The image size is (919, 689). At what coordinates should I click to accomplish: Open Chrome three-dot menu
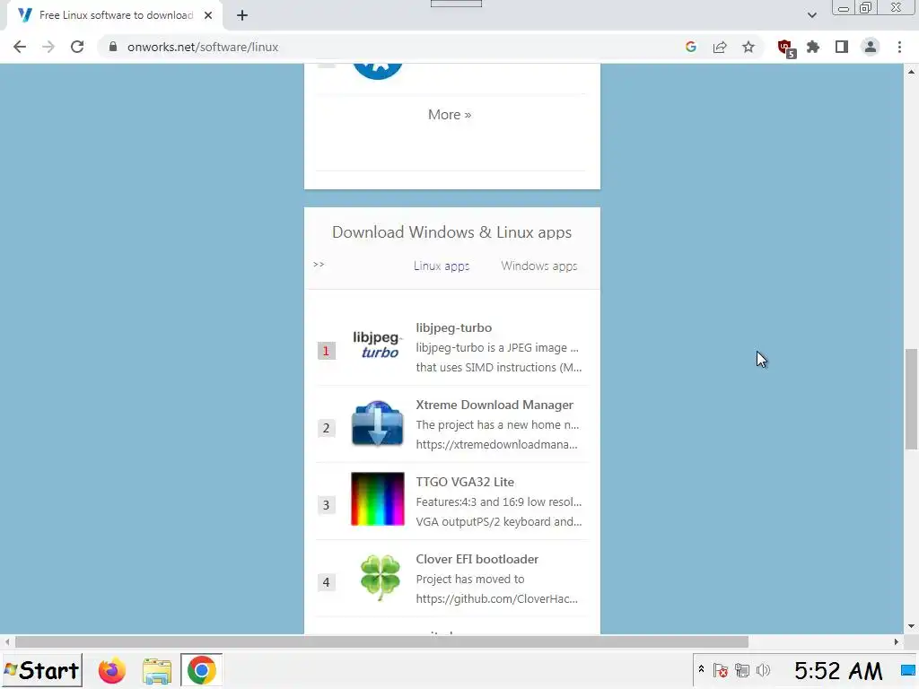(x=899, y=47)
